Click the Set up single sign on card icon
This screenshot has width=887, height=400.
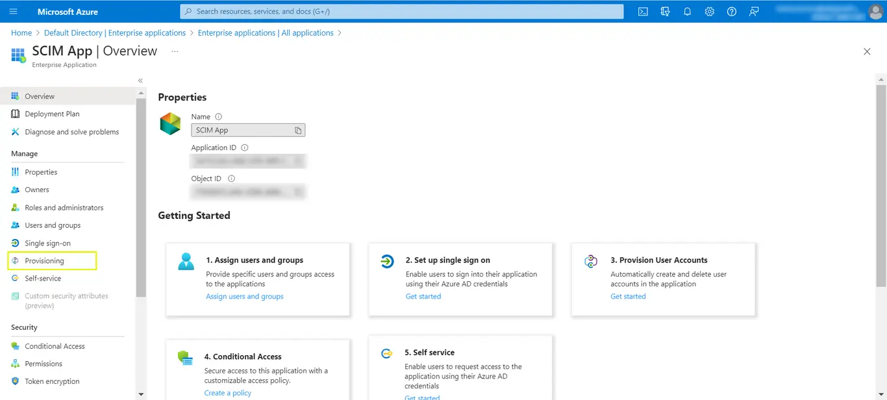387,262
